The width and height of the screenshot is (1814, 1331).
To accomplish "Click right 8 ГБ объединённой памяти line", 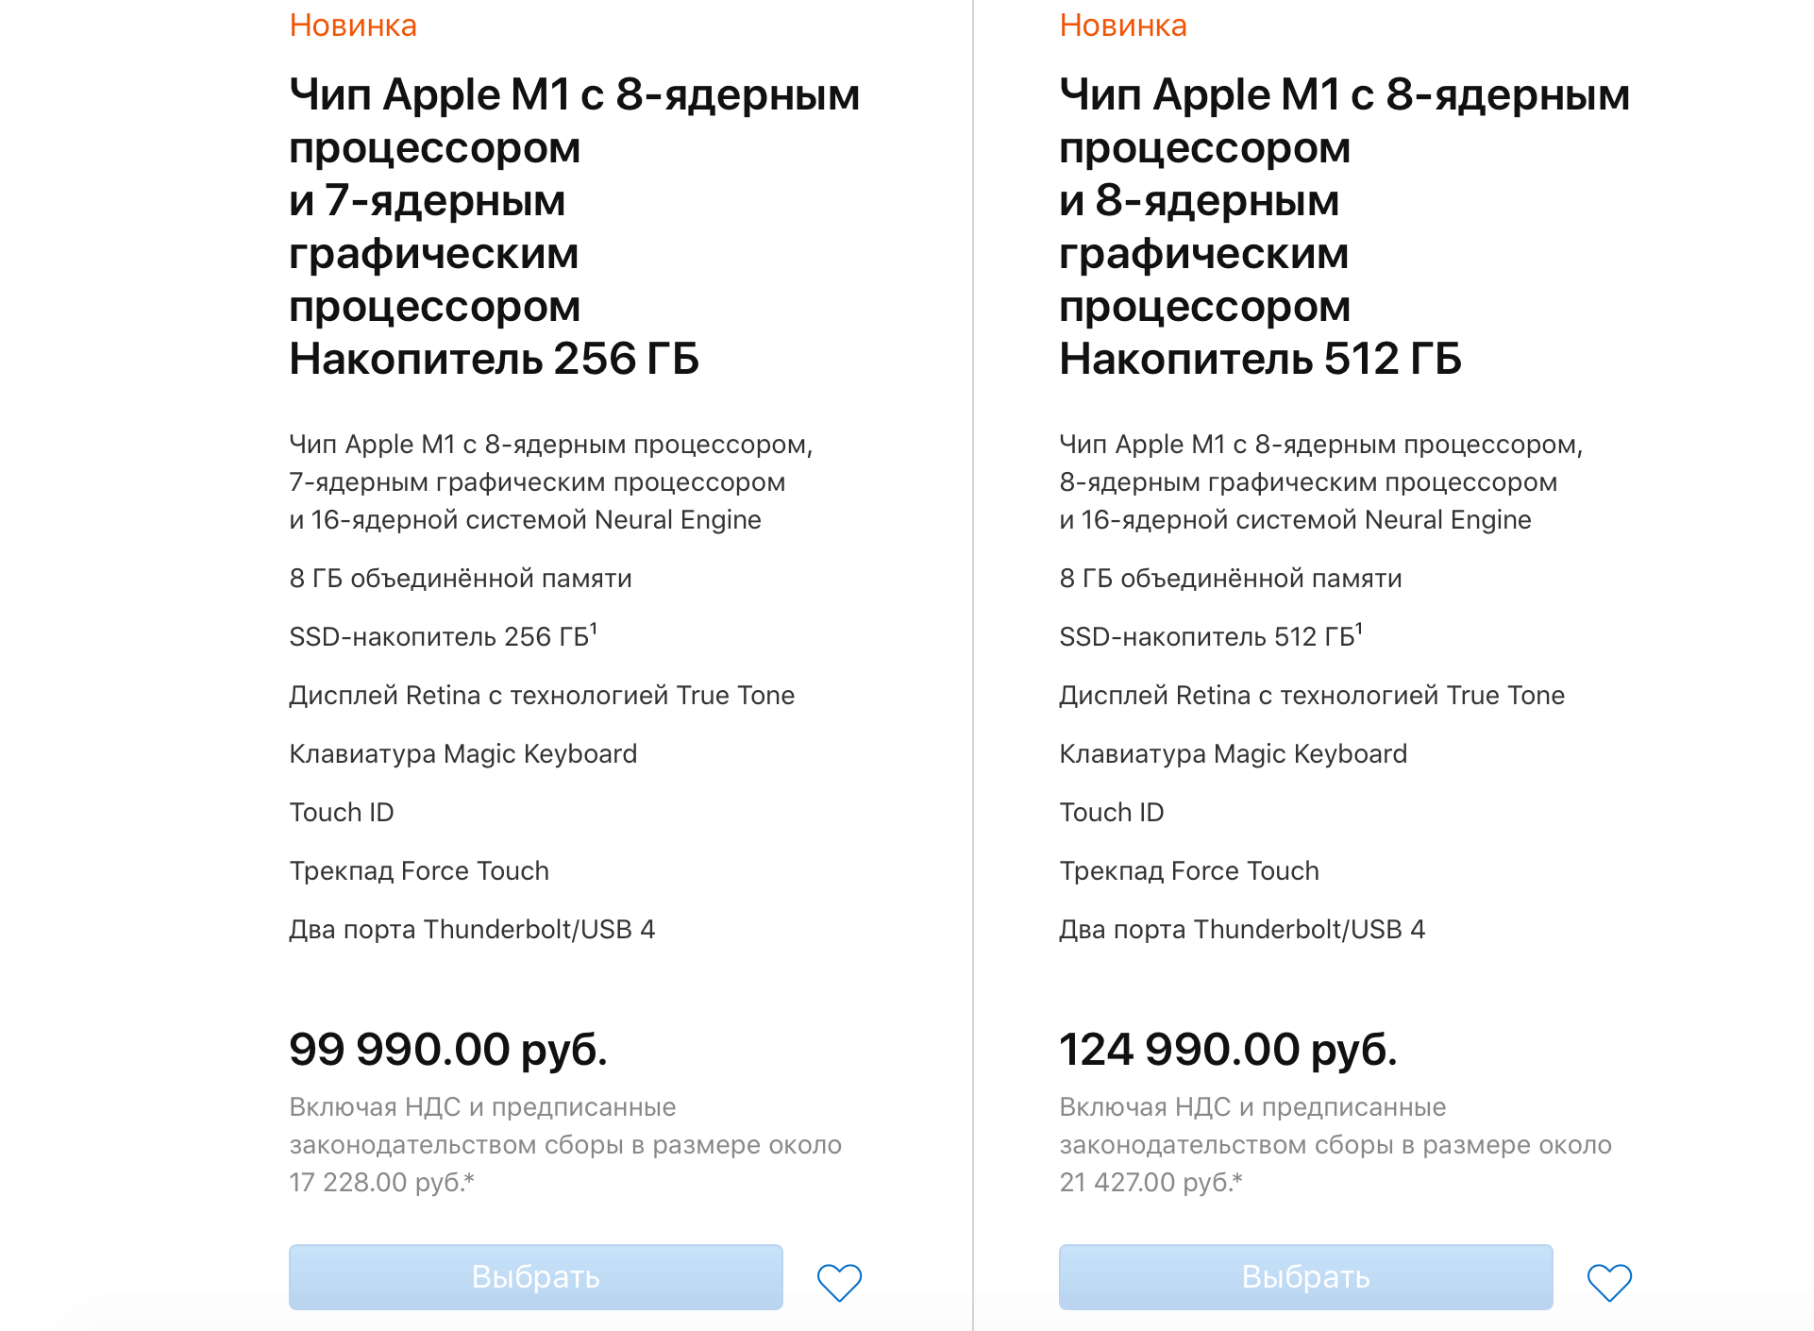I will 1231,579.
